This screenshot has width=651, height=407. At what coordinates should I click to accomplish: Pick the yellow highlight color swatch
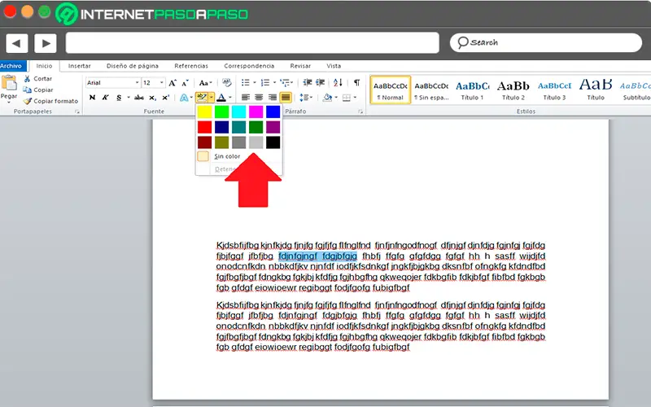[x=204, y=112]
